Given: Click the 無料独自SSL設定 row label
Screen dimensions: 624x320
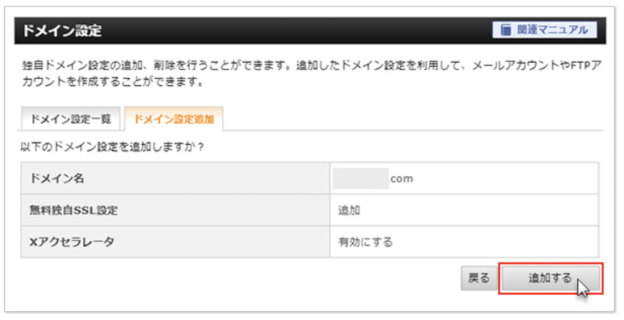Looking at the screenshot, I should [74, 210].
